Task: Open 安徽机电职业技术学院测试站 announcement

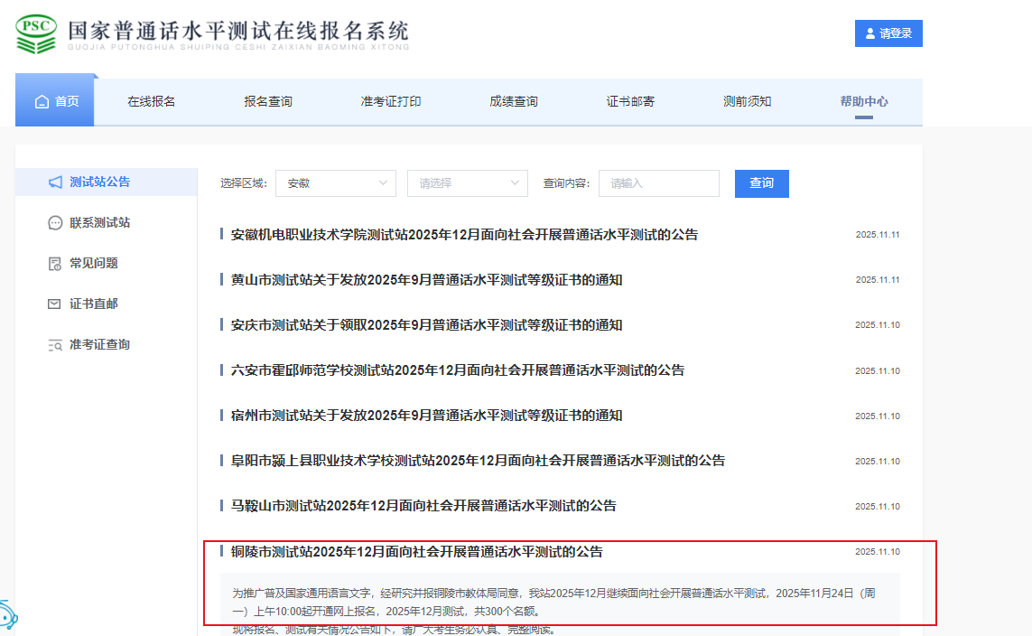Action: [464, 235]
